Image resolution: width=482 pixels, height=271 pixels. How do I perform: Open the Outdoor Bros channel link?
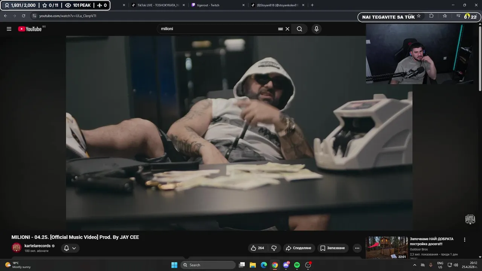pos(419,249)
